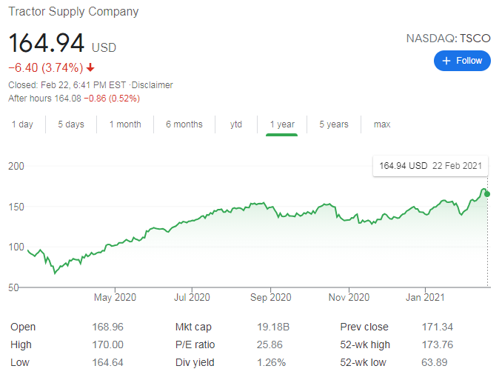Click the Nov 2020 axis label

tap(349, 298)
